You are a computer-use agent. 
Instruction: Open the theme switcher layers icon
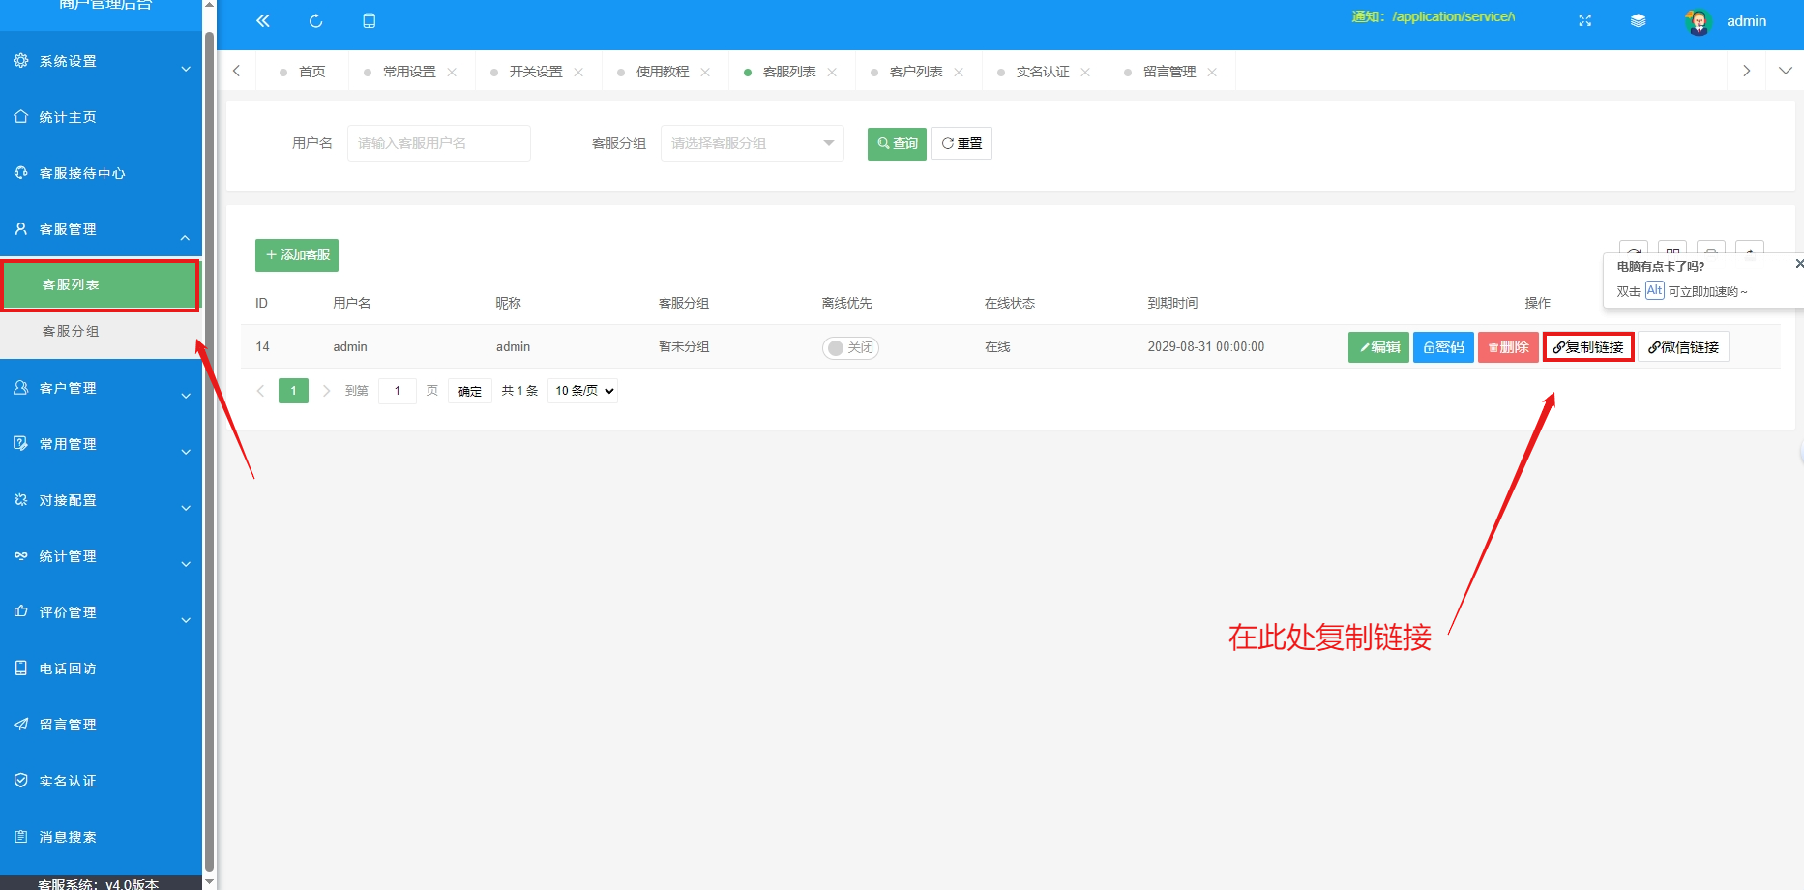[x=1638, y=19]
